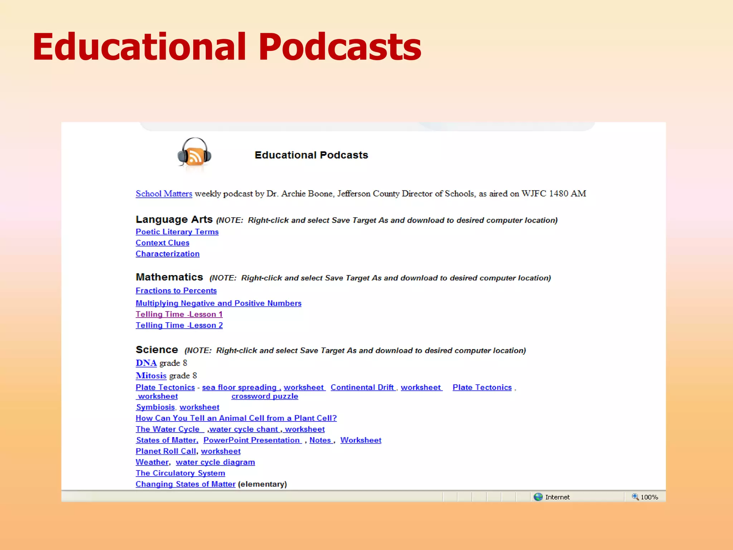Open the Characterization podcast link

point(168,254)
